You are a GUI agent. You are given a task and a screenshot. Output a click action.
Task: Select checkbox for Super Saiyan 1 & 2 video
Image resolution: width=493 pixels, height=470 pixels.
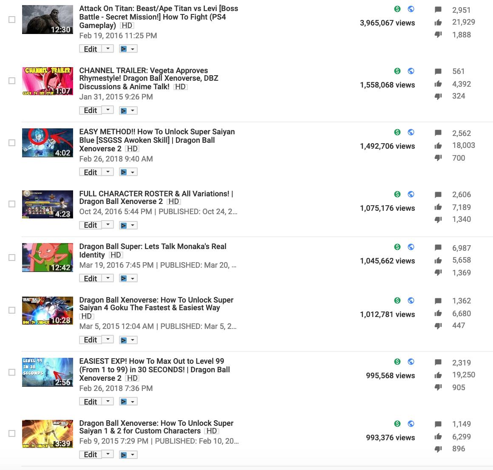click(12, 433)
